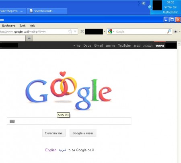Stop loading with the X icon
This screenshot has width=181, height=163.
82,31
